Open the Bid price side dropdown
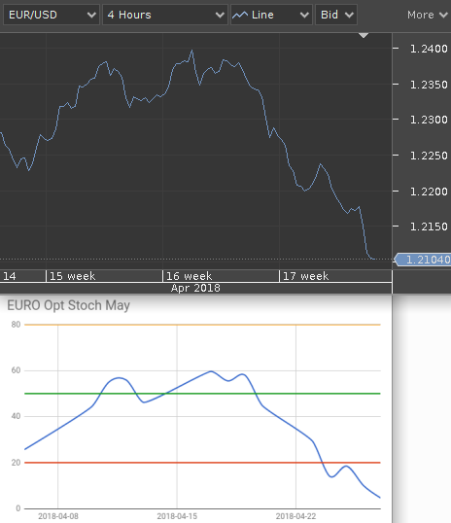Screen dimensions: 451x523 pos(336,15)
